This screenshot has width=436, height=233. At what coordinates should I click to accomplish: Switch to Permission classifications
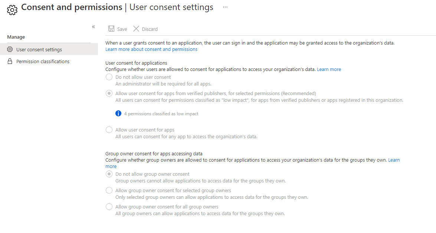pos(42,61)
